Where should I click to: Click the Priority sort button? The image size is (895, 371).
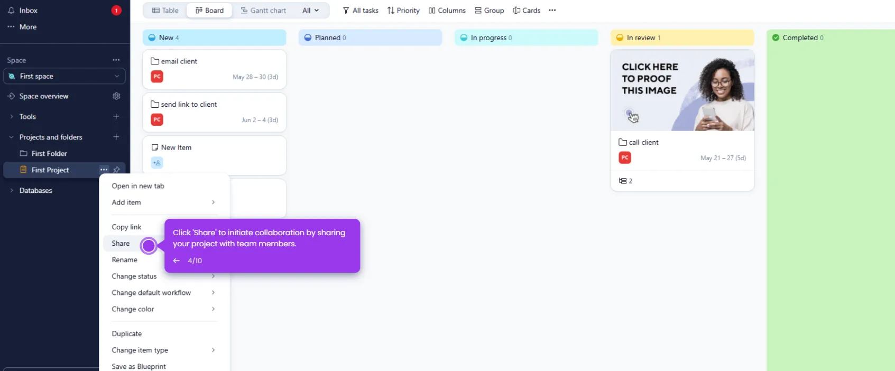point(403,10)
